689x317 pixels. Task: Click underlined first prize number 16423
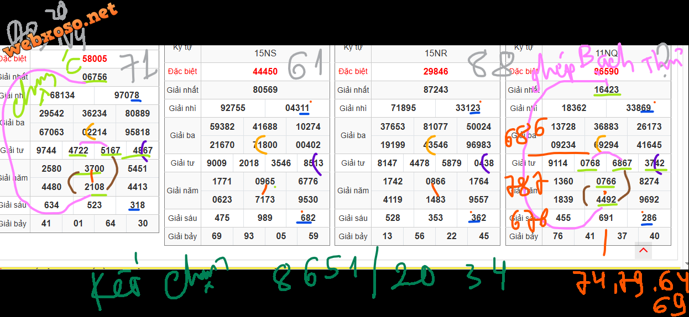tap(607, 89)
